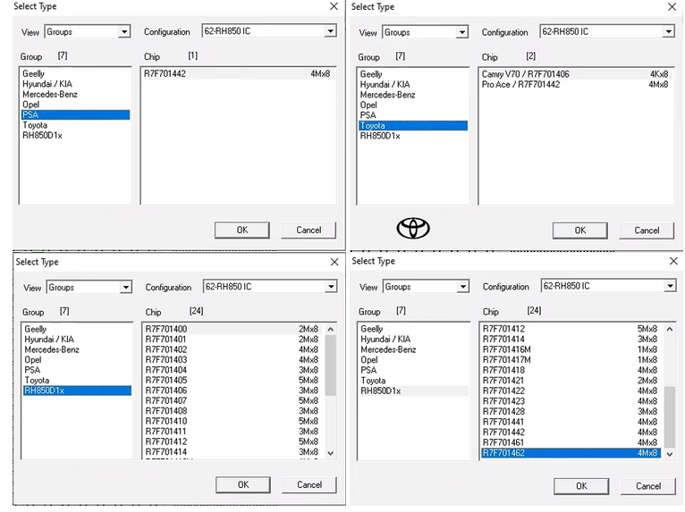
Task: Click scrollbar thumb in list ending with R7F701462
Action: pos(669,415)
